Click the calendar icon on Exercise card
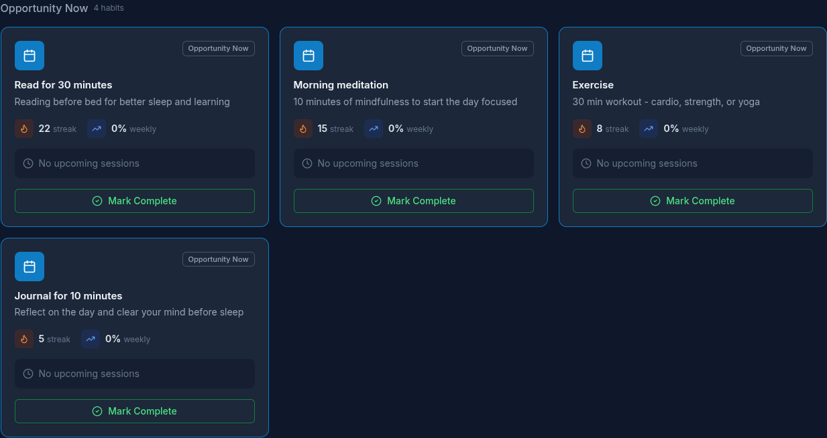The height and width of the screenshot is (438, 827). (587, 56)
